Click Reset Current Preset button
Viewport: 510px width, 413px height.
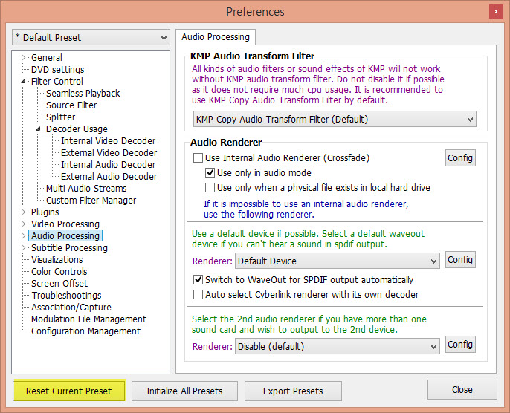(69, 391)
